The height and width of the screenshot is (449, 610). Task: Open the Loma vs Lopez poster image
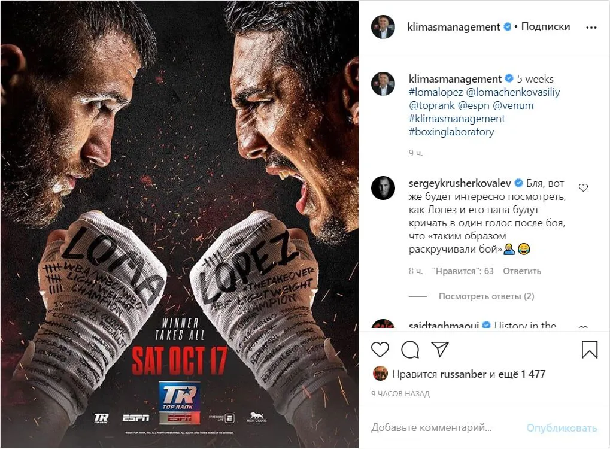(x=180, y=224)
